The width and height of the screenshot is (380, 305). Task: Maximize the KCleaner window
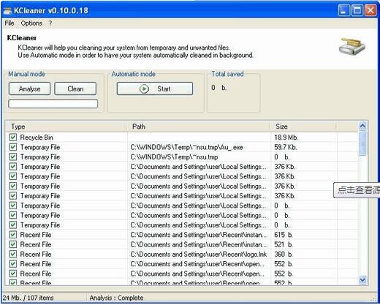pos(357,10)
